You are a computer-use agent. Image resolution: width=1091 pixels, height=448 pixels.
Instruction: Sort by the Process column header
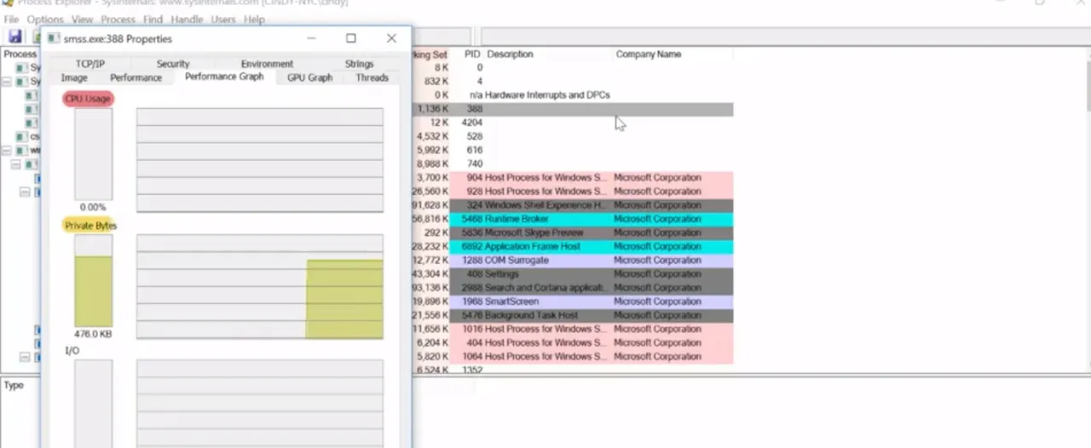20,54
